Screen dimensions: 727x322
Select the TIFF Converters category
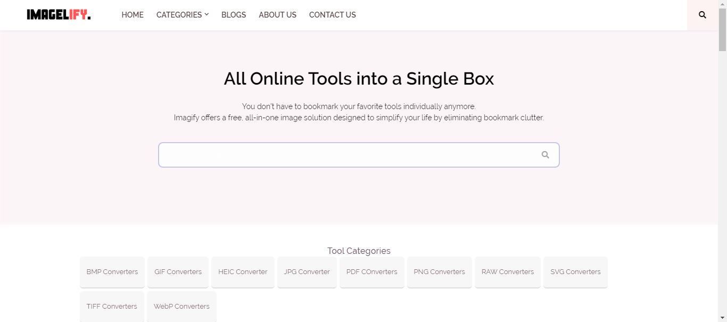pos(112,306)
